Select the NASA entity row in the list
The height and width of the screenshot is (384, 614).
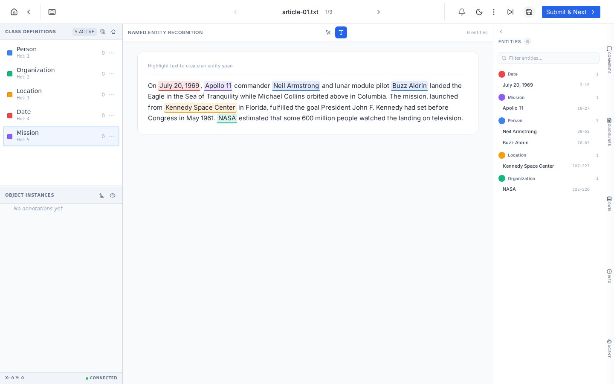click(548, 189)
